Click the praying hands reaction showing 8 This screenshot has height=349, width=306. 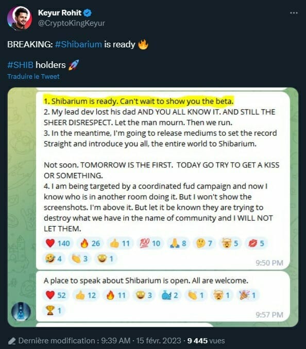pyautogui.click(x=178, y=243)
